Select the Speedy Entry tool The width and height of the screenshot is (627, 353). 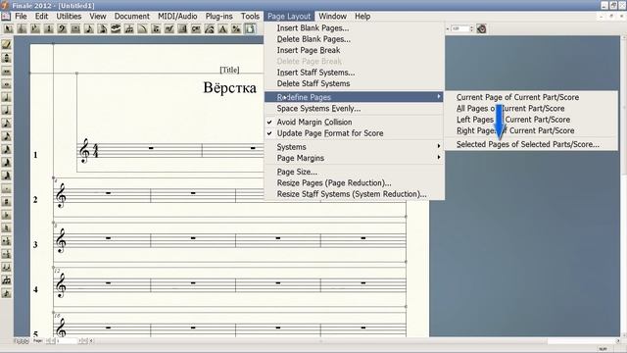pyautogui.click(x=102, y=28)
